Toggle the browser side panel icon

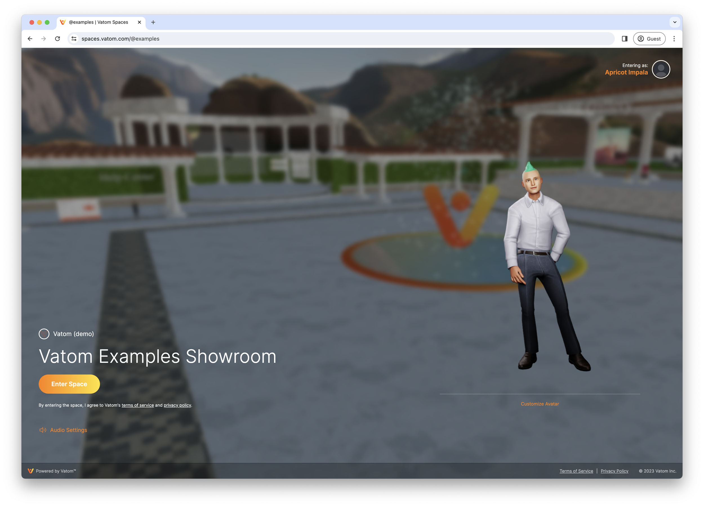(x=625, y=39)
